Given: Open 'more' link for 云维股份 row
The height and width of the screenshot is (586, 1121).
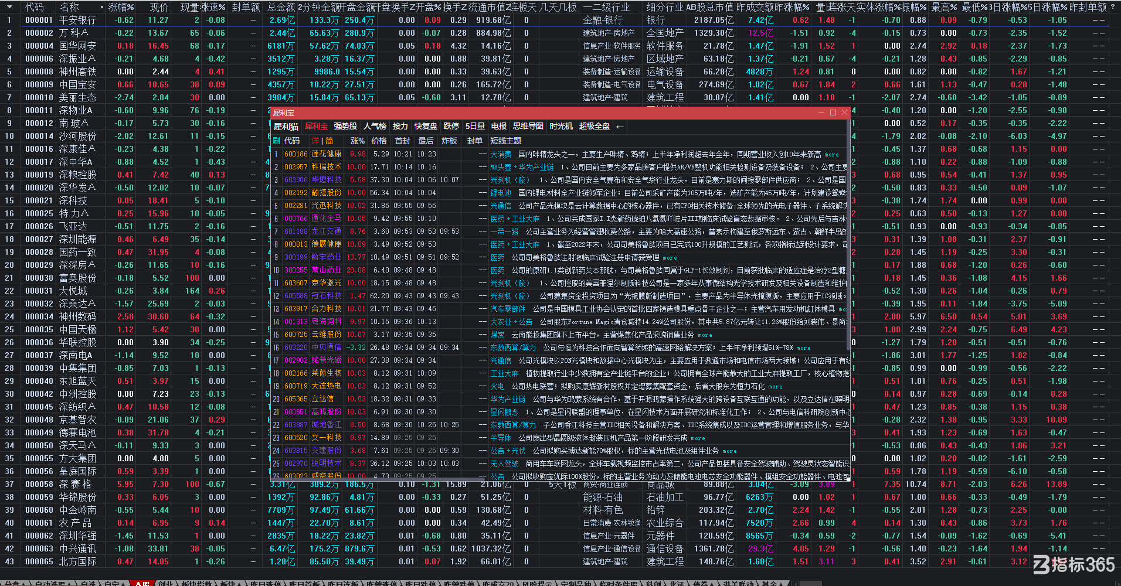Looking at the screenshot, I should click(705, 335).
